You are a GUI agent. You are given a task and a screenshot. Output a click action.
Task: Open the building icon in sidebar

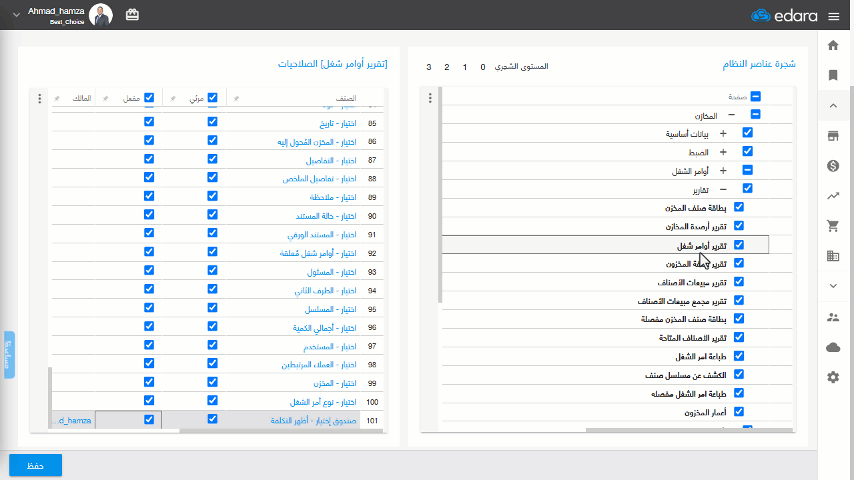[x=833, y=256]
